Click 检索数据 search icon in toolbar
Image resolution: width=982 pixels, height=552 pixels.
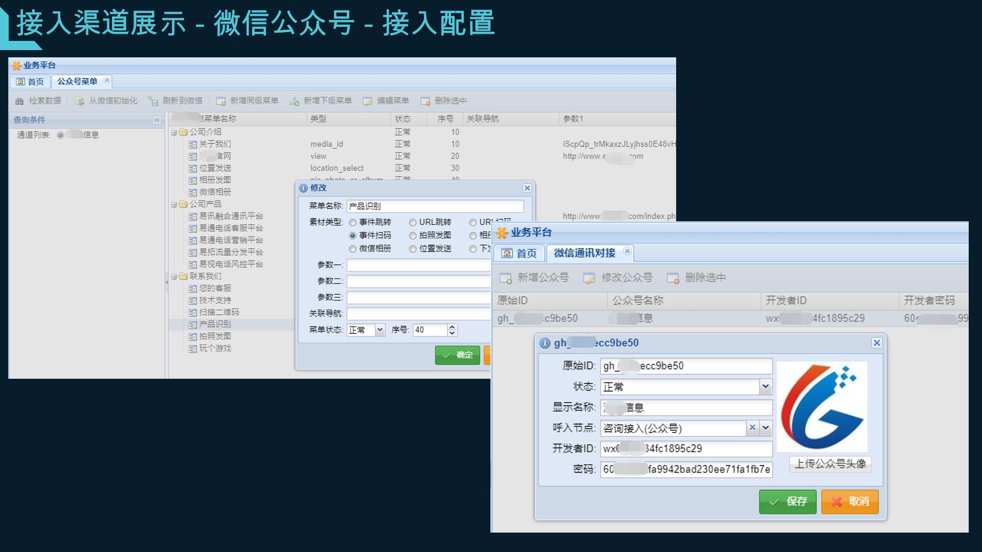tap(19, 101)
